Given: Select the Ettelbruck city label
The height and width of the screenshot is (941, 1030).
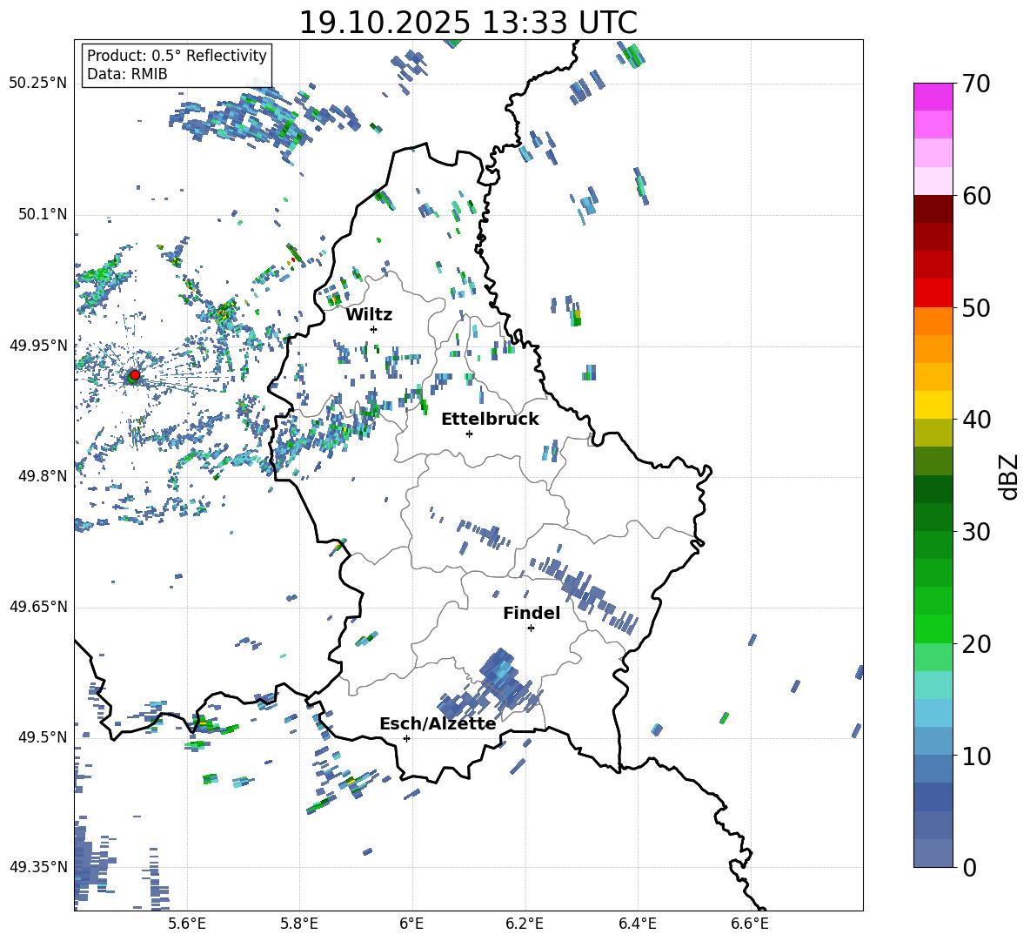Looking at the screenshot, I should 490,419.
